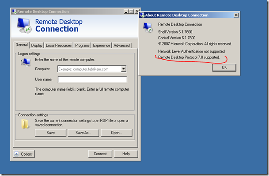
Task: Click the 'computer name field is blank' message
Action: (82, 92)
